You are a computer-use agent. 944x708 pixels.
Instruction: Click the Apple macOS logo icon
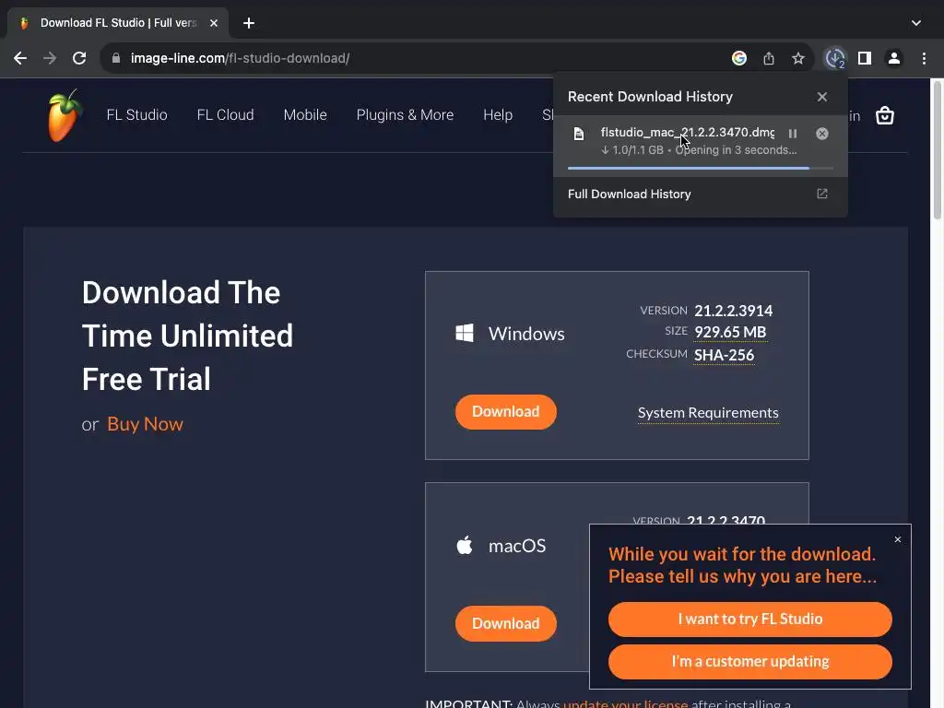pyautogui.click(x=465, y=546)
